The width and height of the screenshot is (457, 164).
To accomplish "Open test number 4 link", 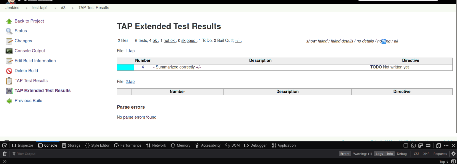I will tap(143, 67).
